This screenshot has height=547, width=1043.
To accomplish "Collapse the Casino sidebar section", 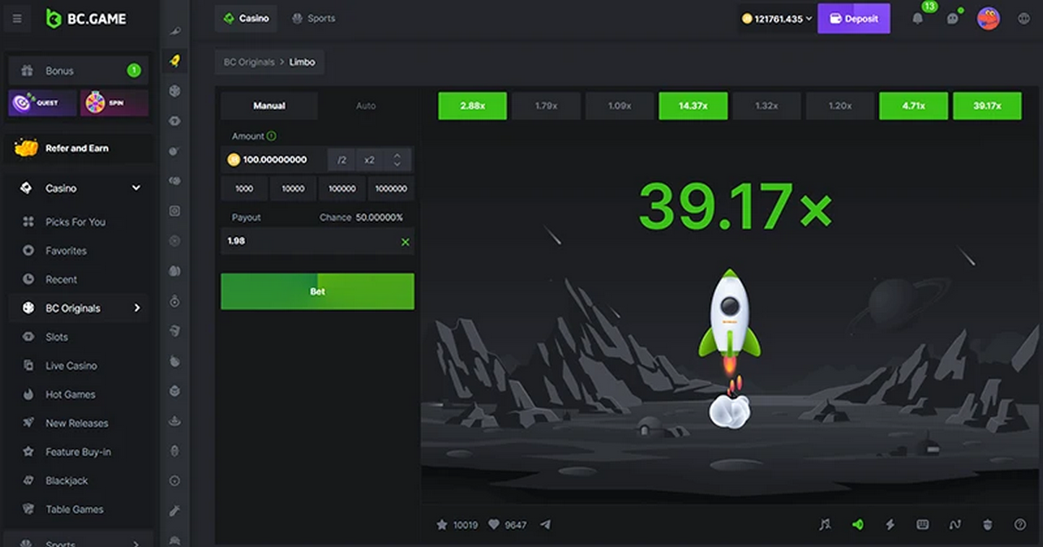I will (x=136, y=188).
